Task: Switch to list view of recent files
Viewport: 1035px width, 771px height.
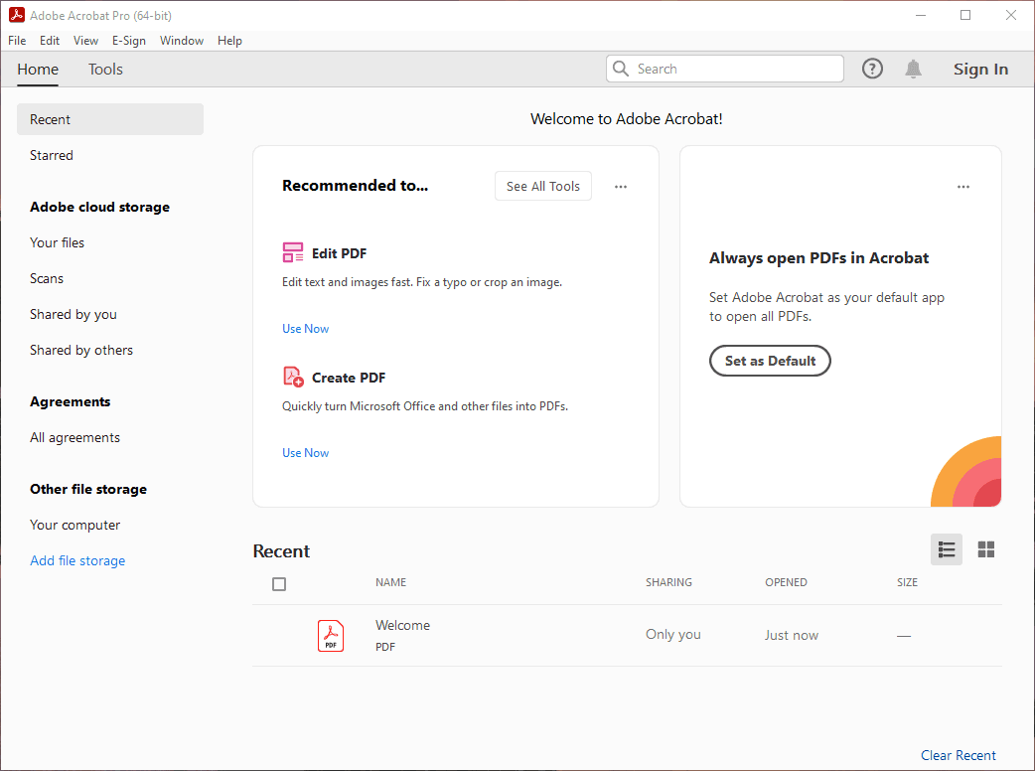Action: [947, 549]
